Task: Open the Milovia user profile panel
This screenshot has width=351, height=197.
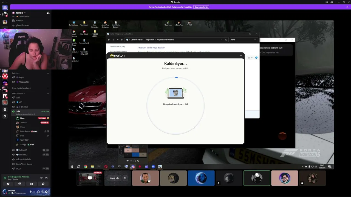Action: tap(15, 192)
